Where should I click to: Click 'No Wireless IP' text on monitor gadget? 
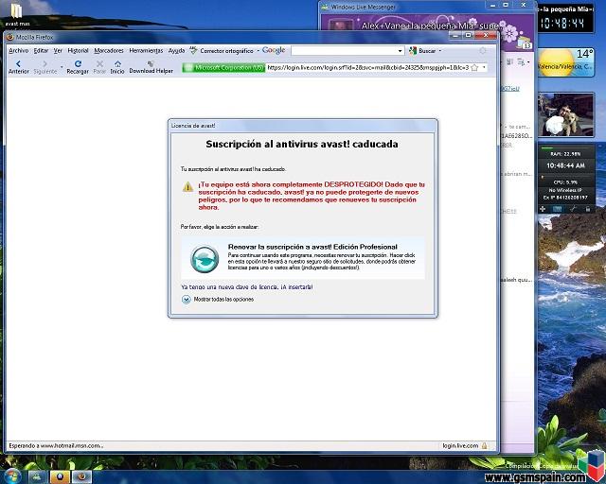565,190
